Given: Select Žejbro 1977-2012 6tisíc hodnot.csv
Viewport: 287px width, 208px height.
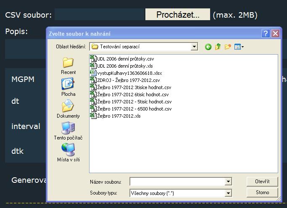Looking at the screenshot, I should point(129,95).
